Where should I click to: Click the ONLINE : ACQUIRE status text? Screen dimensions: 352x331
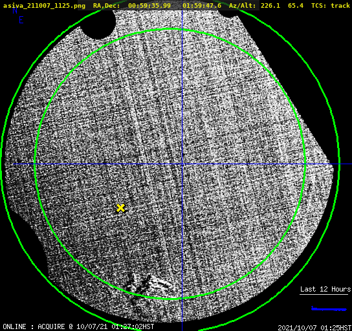[34, 326]
